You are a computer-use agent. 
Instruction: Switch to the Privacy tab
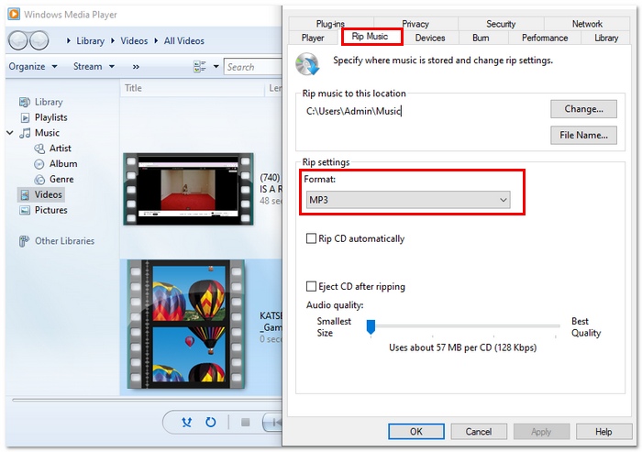415,24
